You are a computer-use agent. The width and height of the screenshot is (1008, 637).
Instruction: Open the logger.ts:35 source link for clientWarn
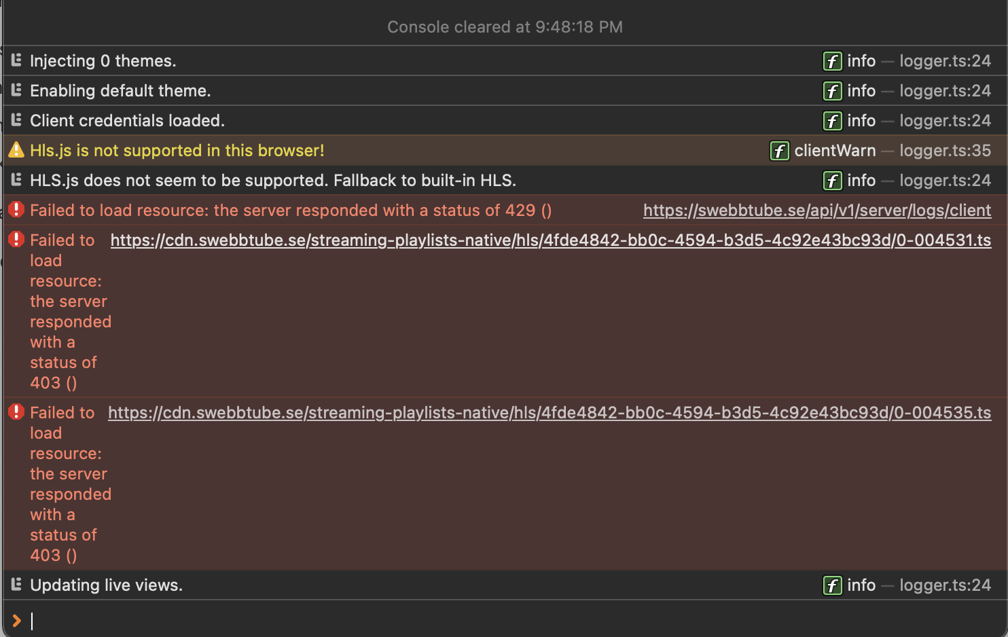tap(945, 150)
